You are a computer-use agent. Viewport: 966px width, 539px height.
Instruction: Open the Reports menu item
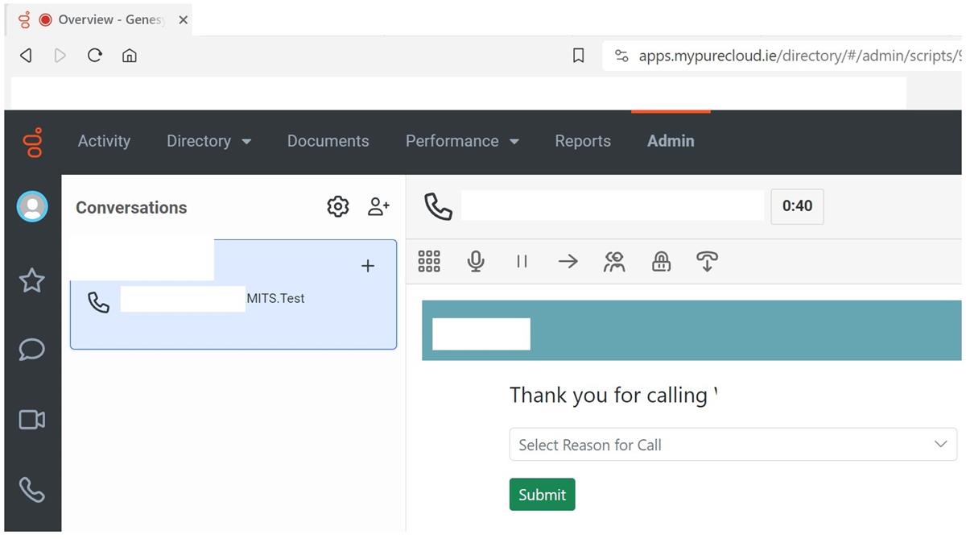pos(583,141)
